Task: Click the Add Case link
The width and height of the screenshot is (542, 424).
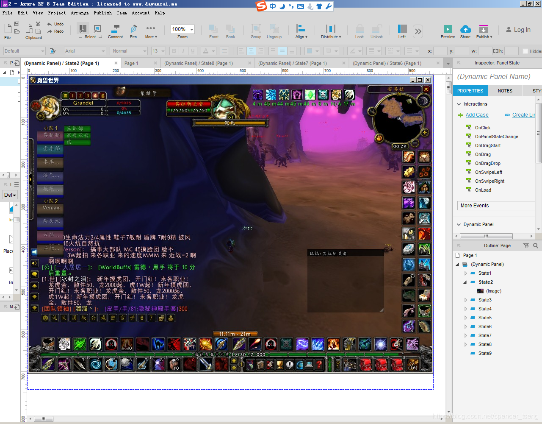Action: click(x=477, y=115)
